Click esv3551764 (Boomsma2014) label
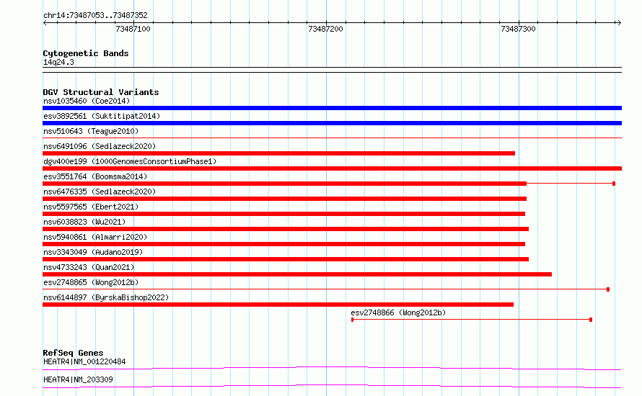 coord(95,176)
